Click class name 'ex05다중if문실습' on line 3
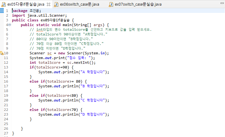This screenshot has width=225, height=137. click(x=55, y=20)
